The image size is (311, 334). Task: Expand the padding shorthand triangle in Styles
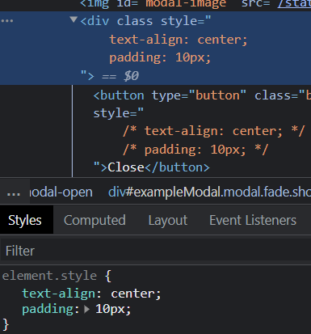[x=86, y=309]
